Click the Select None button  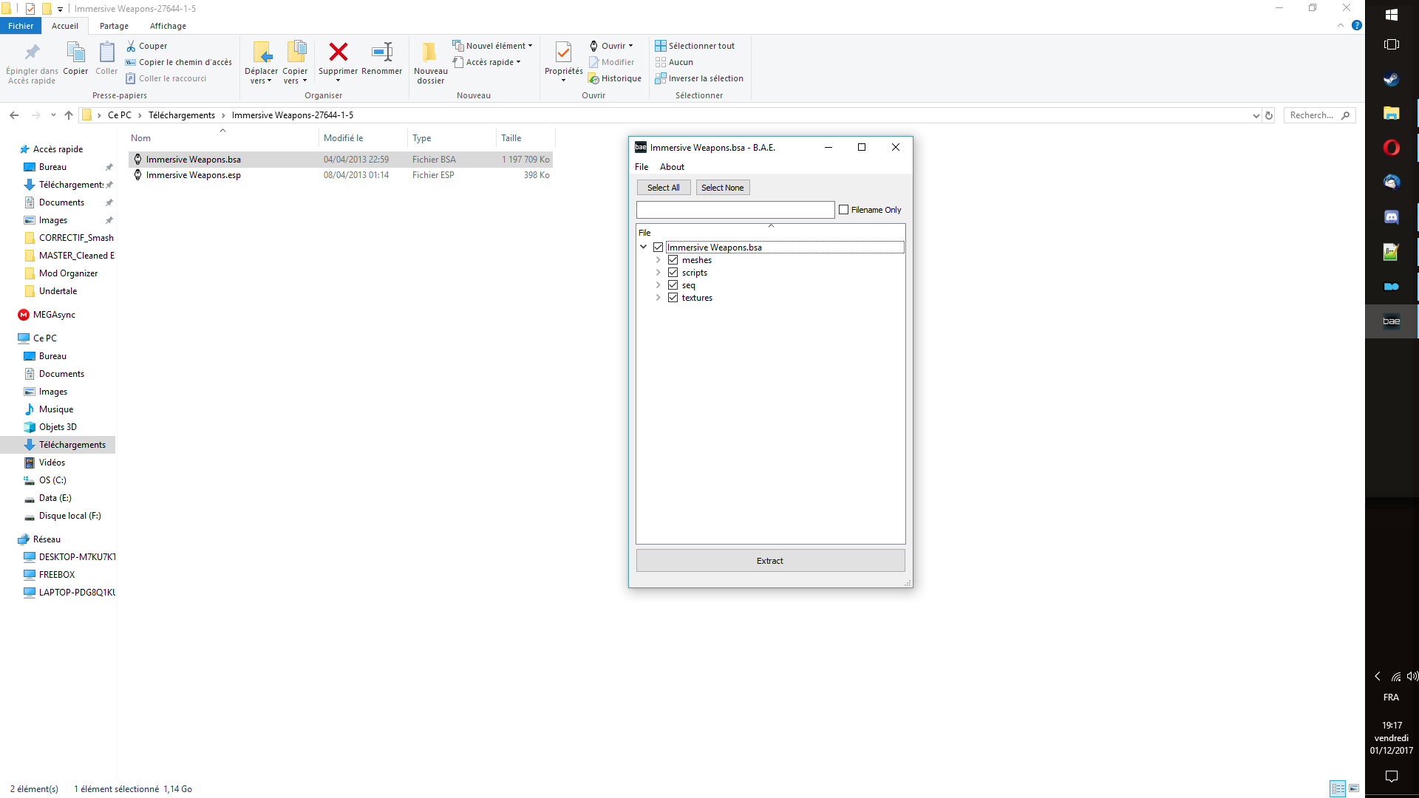coord(723,188)
